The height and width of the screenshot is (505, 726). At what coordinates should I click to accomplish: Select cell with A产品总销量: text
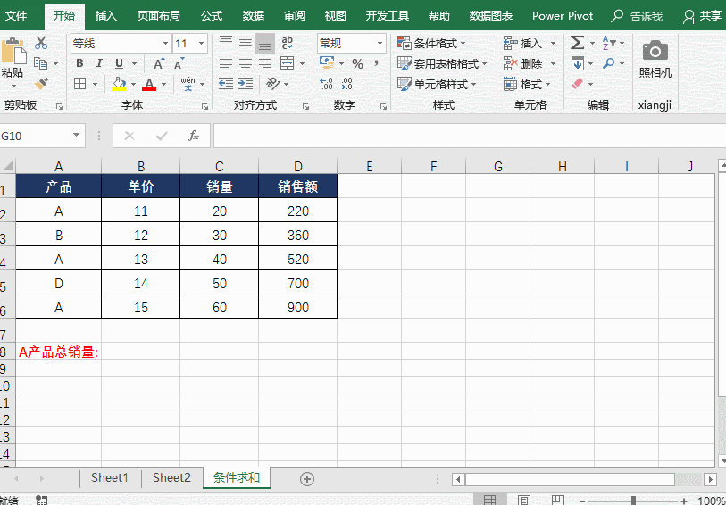[x=59, y=352]
